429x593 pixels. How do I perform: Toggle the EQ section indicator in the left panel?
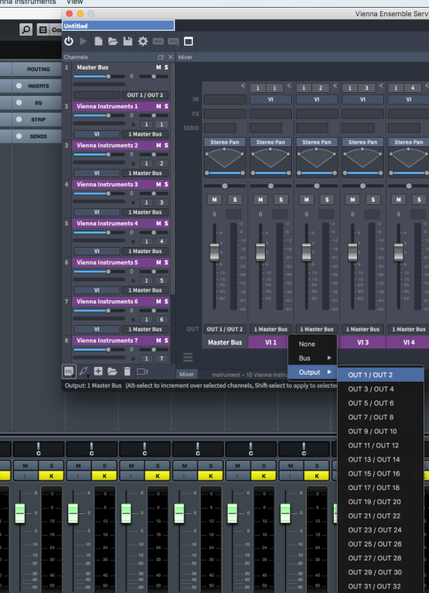[x=19, y=102]
